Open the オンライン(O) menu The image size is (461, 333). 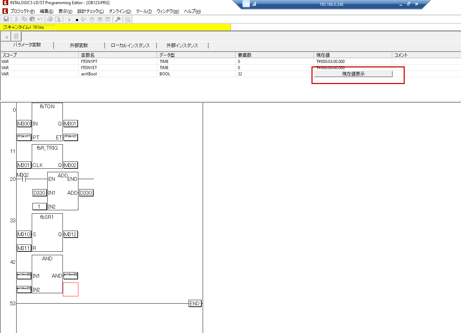(120, 11)
